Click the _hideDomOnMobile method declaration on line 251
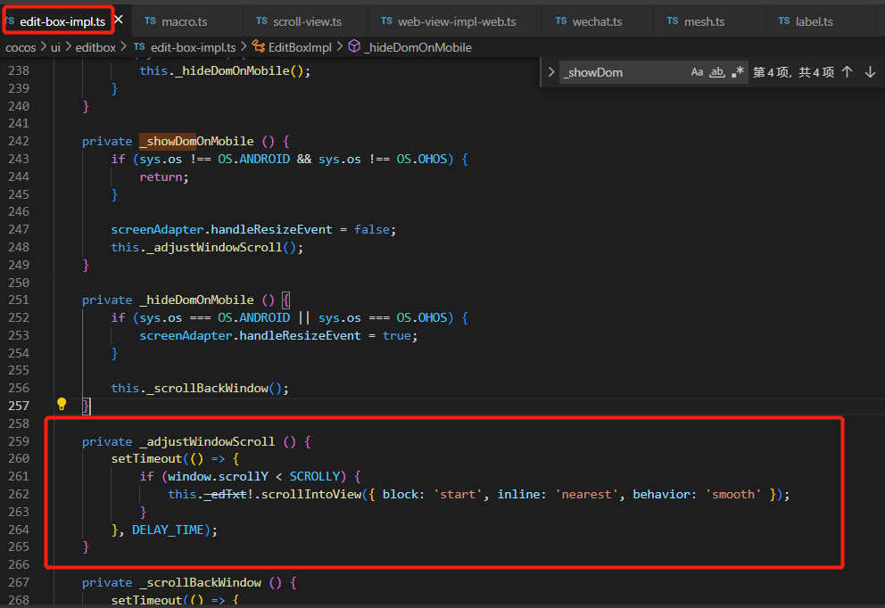The width and height of the screenshot is (885, 608). (x=196, y=300)
